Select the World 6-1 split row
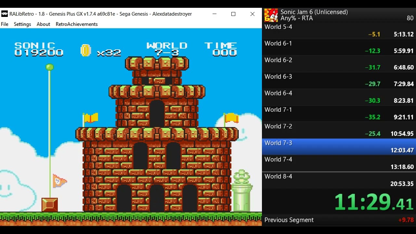 [x=339, y=47]
